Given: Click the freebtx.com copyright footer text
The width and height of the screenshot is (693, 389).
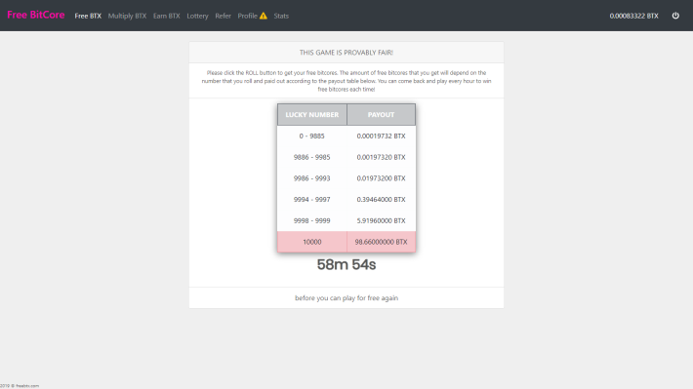Looking at the screenshot, I should click(x=20, y=386).
